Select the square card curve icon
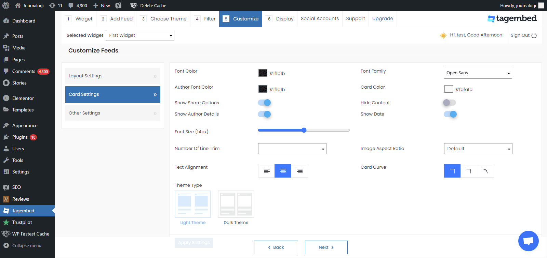The width and height of the screenshot is (547, 258). [452, 171]
